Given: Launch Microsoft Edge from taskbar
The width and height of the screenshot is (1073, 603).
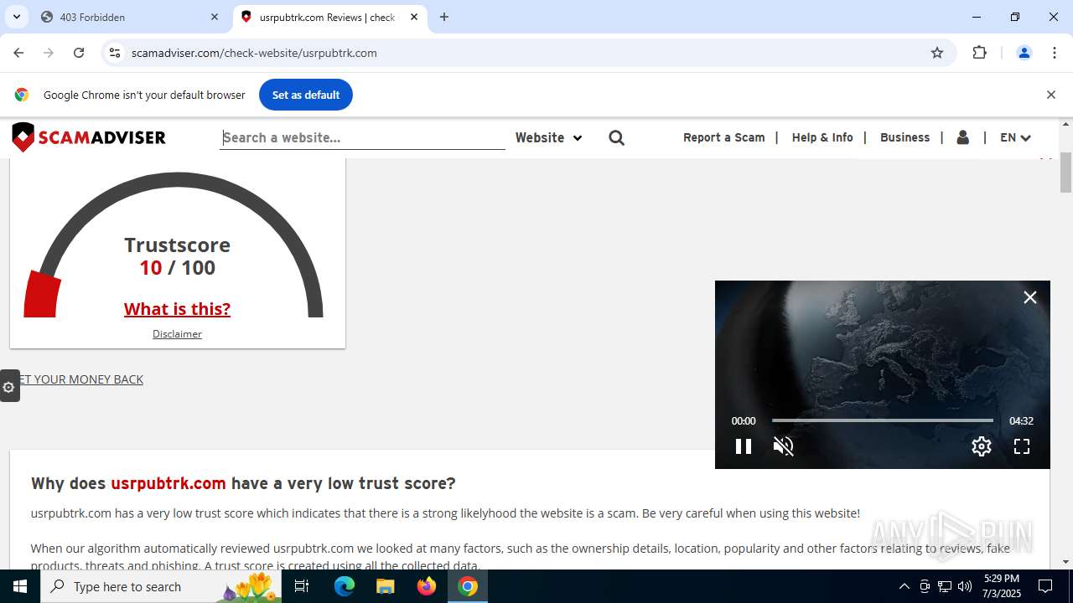Looking at the screenshot, I should coord(345,586).
